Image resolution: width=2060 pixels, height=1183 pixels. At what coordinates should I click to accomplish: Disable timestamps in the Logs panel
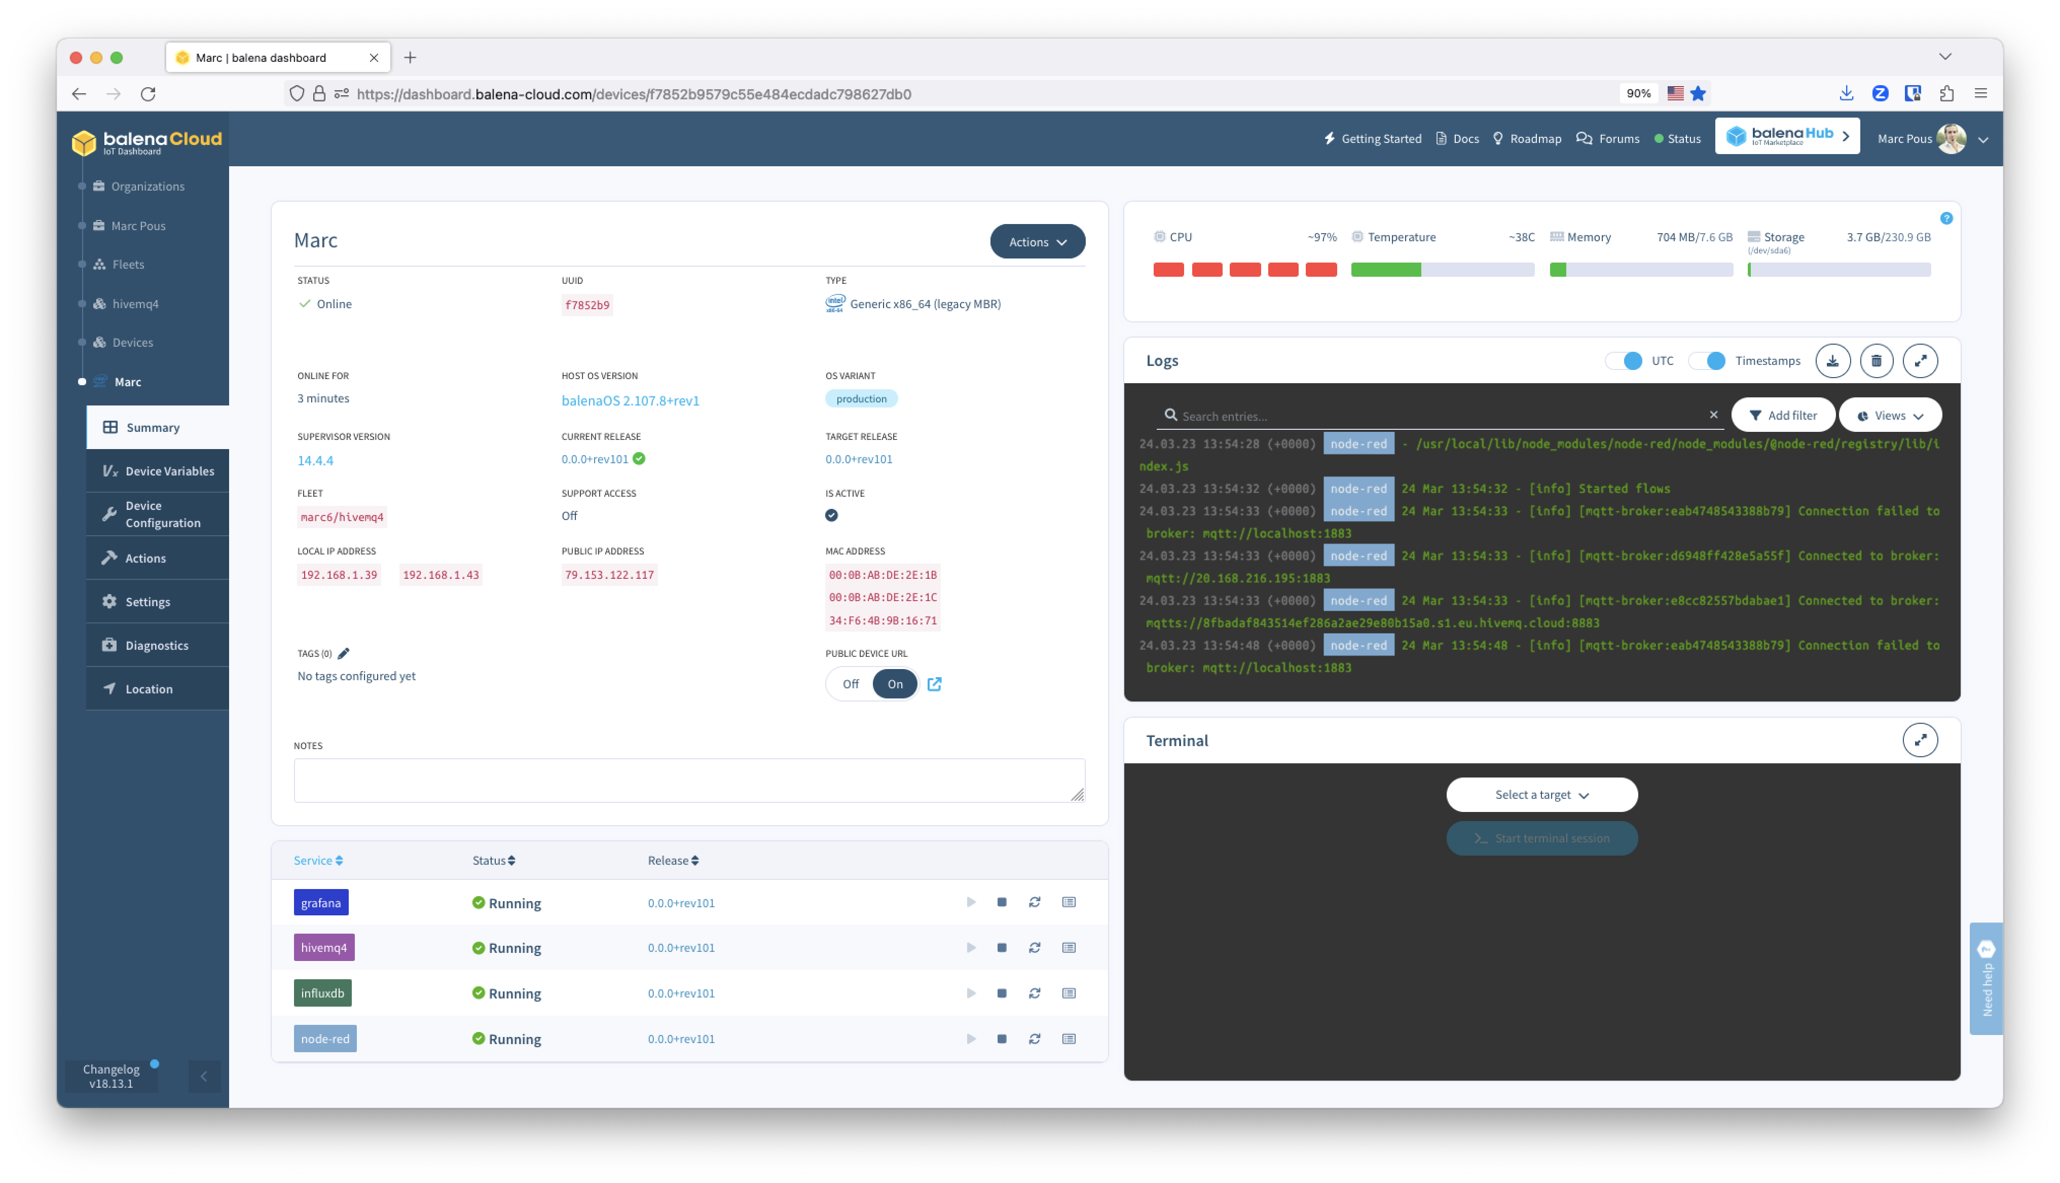pos(1707,360)
